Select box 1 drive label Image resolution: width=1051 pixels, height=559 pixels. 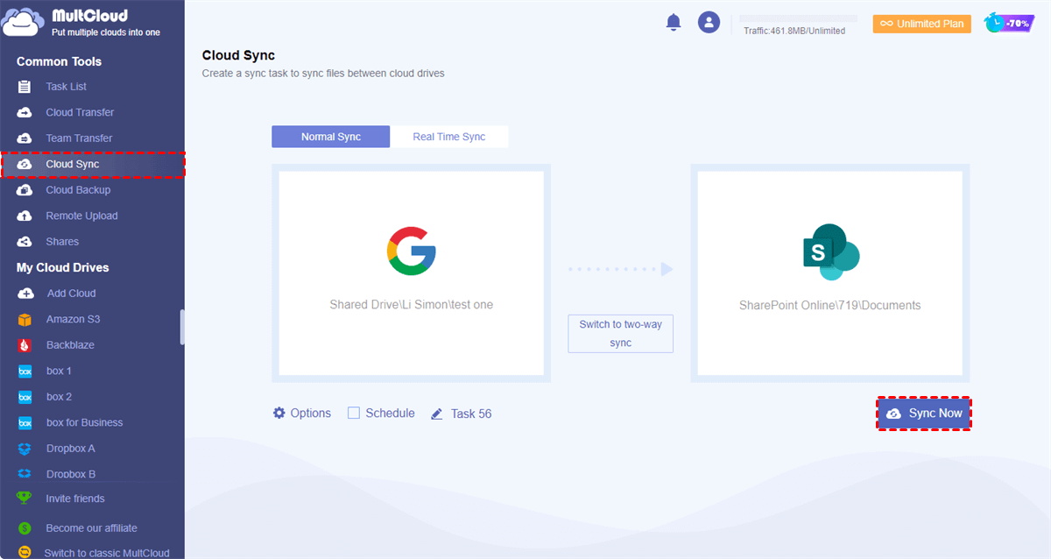59,371
